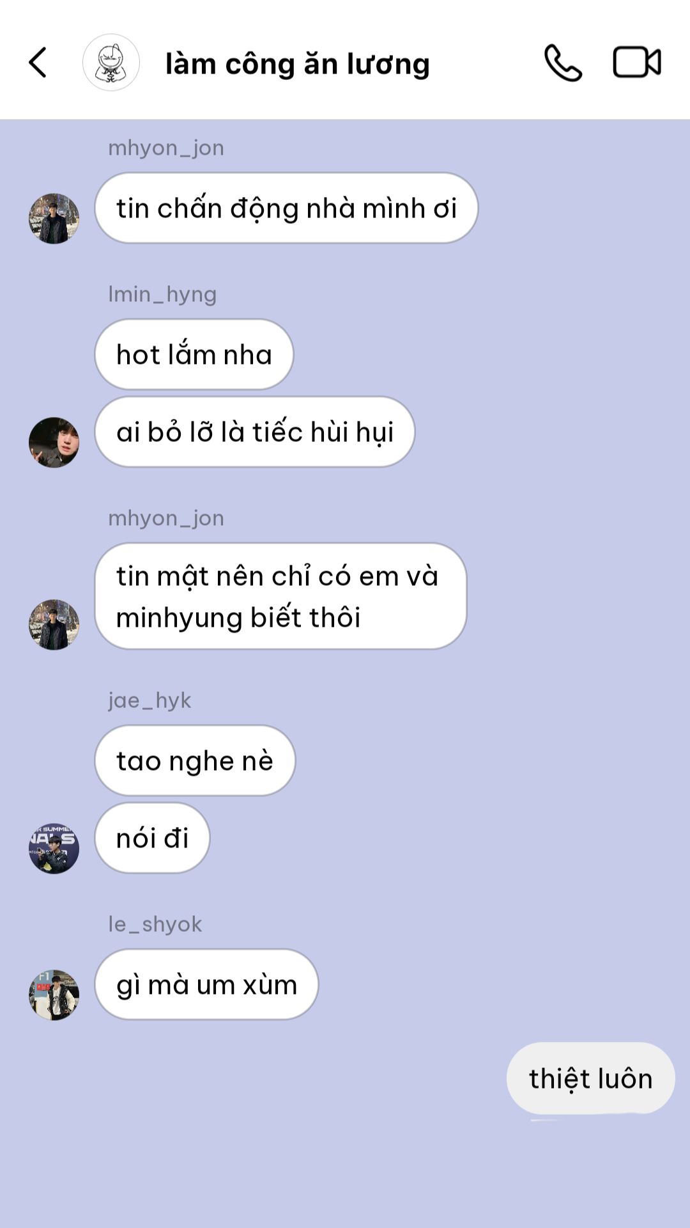The image size is (690, 1228).
Task: Tap the username label jae_hyk
Action: pyautogui.click(x=149, y=700)
